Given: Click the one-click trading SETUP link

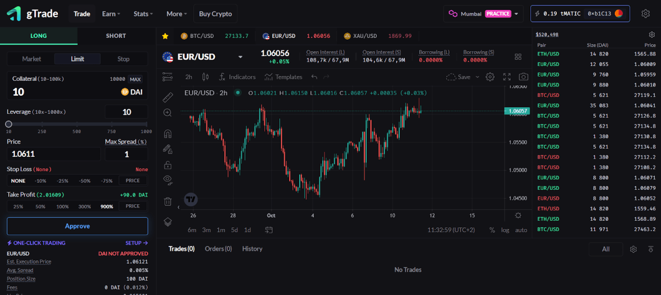Looking at the screenshot, I should (137, 243).
